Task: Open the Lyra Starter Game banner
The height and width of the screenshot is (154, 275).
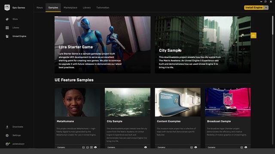Action: coord(102,44)
